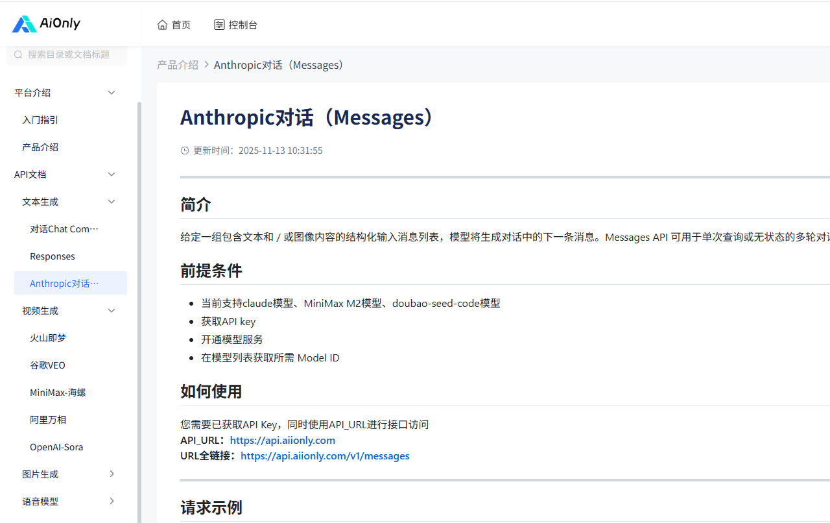Click bullet 获取API key
830x523 pixels.
pos(228,321)
